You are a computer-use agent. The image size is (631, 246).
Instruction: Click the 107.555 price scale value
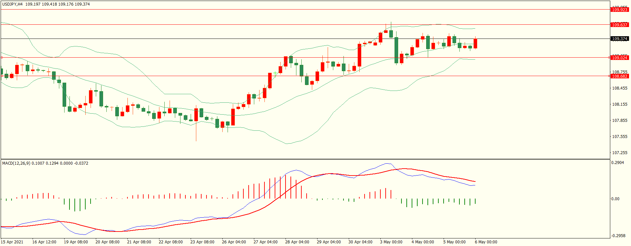tap(619, 137)
